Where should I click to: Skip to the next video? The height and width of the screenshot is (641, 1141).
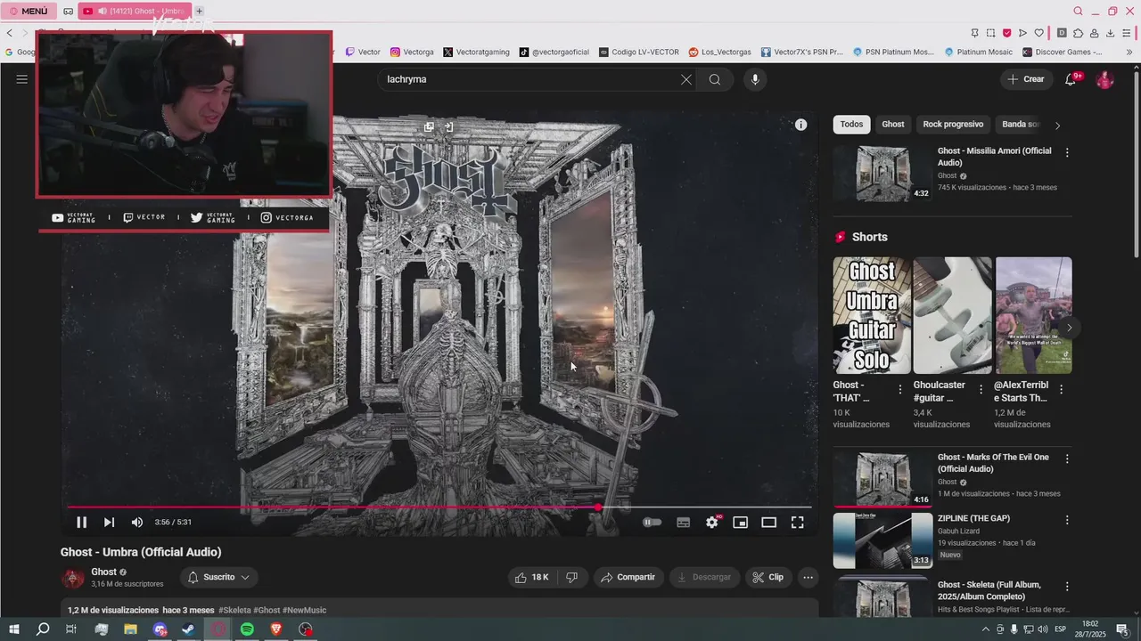(x=109, y=523)
